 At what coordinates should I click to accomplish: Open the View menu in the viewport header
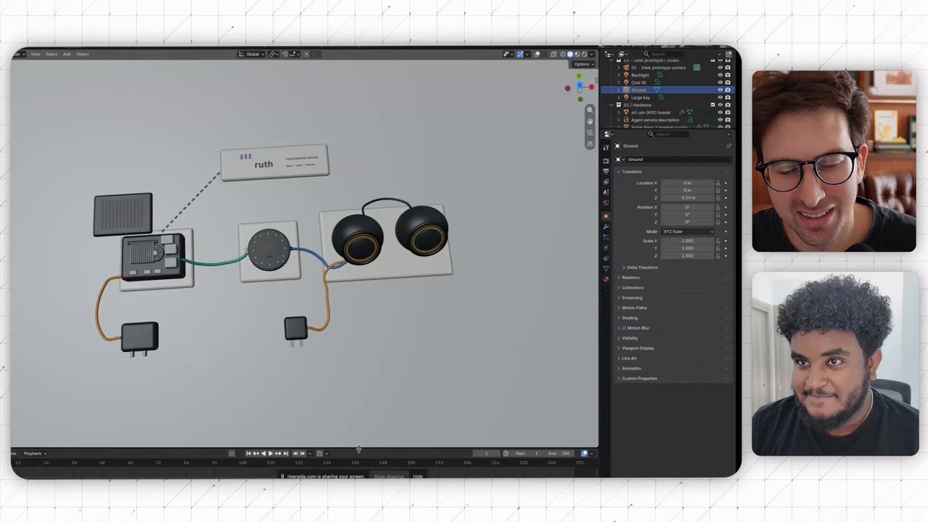coord(36,54)
